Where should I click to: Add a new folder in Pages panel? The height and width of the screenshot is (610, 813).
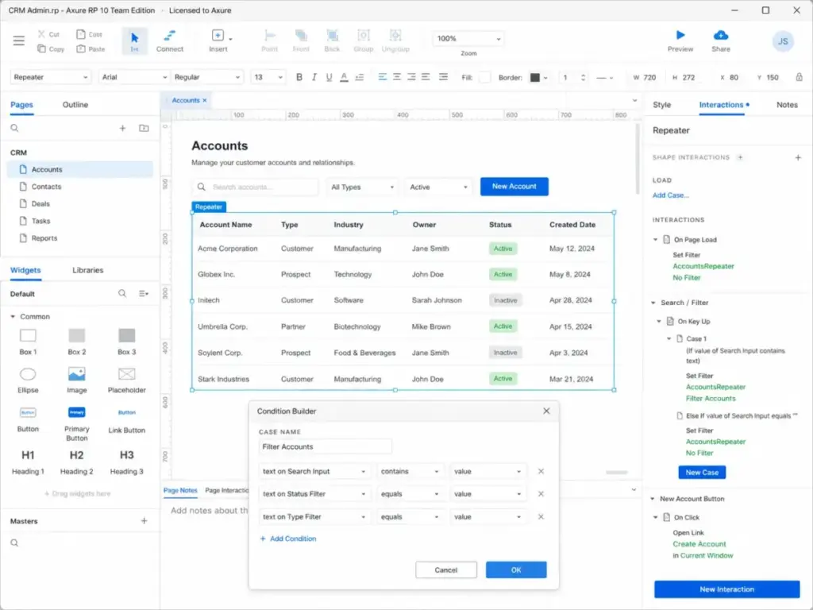coord(144,128)
